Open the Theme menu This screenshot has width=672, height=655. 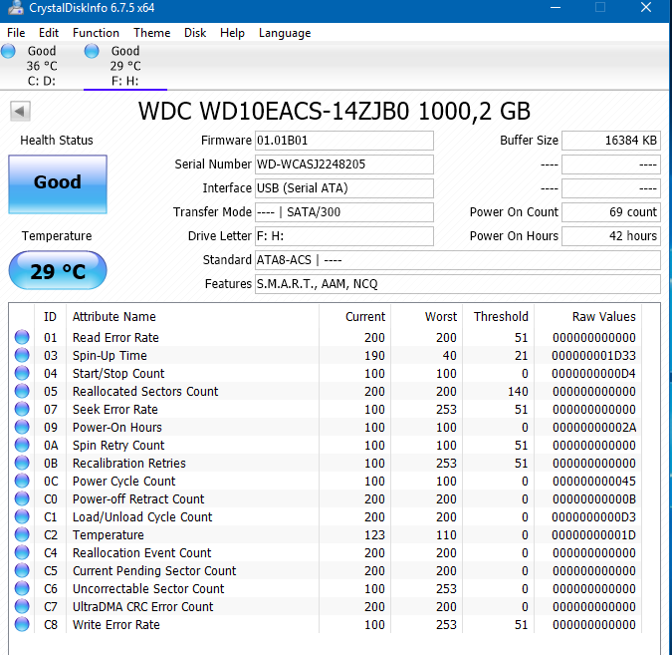pos(151,33)
